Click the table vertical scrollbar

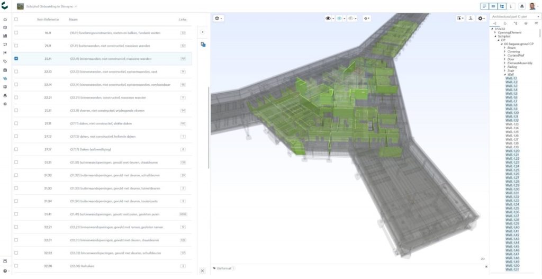(209, 127)
